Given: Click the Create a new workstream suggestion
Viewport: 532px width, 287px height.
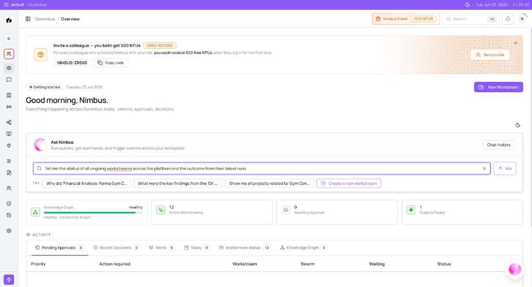Looking at the screenshot, I should [x=349, y=183].
